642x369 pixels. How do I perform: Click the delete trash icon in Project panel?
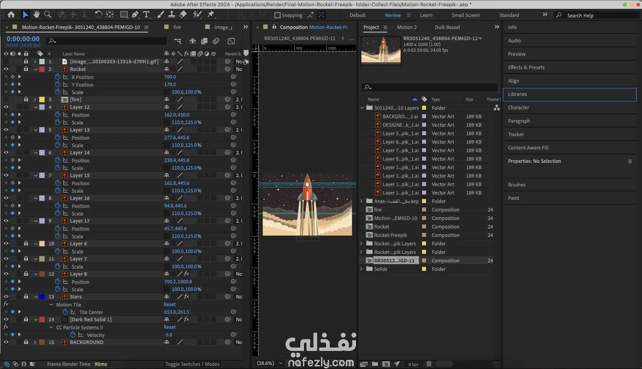[429, 364]
